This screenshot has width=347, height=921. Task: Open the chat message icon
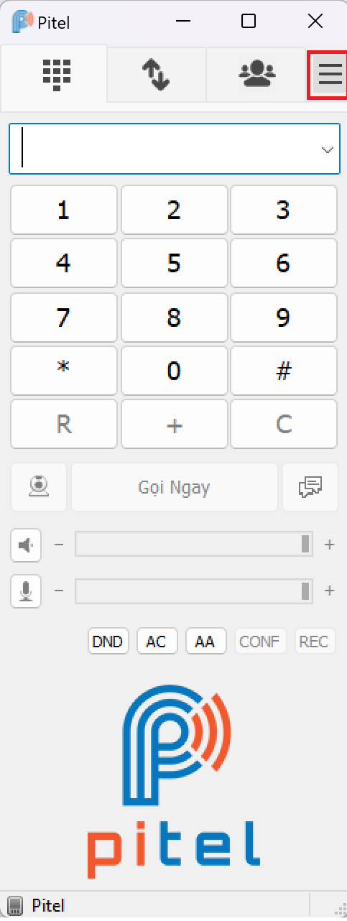pyautogui.click(x=310, y=487)
